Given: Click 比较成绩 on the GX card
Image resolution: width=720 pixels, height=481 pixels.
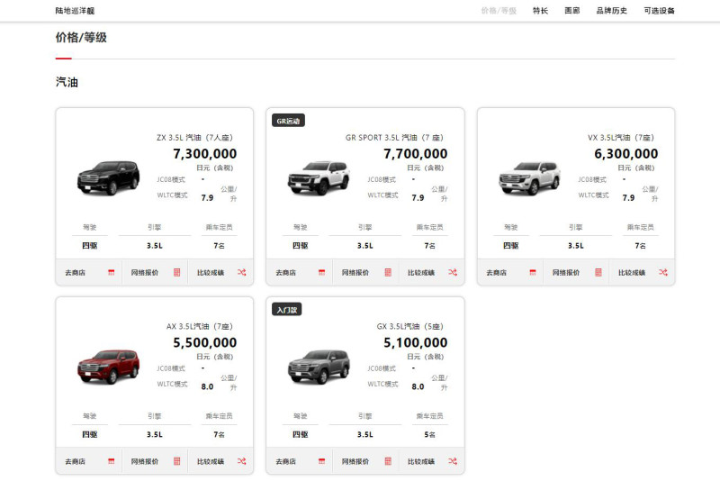Looking at the screenshot, I should (421, 461).
